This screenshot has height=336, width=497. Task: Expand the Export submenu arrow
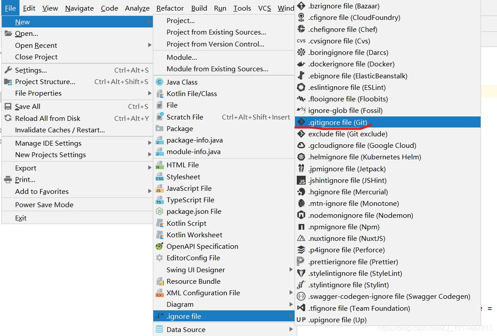tap(150, 168)
